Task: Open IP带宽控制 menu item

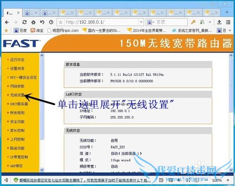Action: 19,157
